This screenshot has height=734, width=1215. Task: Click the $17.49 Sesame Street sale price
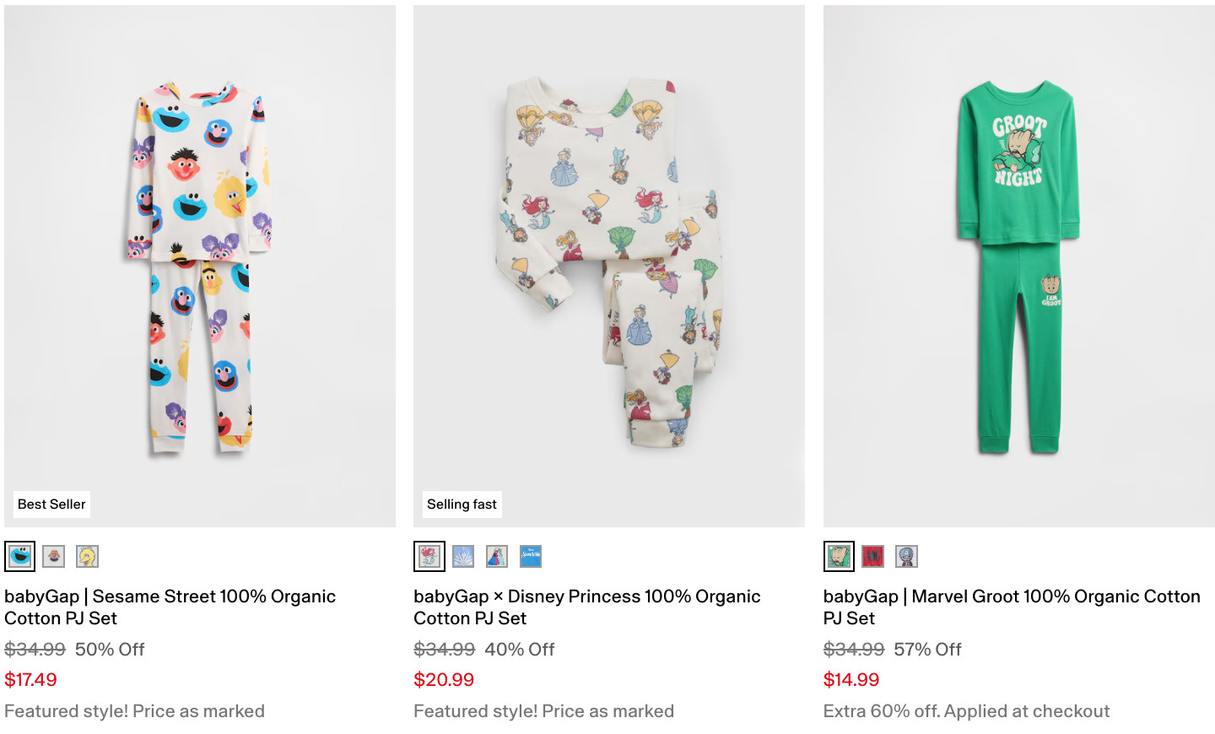30,680
